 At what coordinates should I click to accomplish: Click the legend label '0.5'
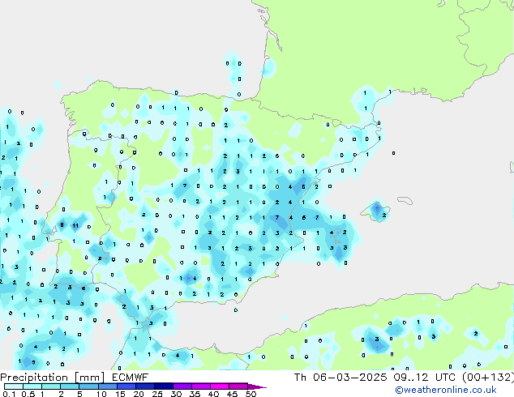28,394
